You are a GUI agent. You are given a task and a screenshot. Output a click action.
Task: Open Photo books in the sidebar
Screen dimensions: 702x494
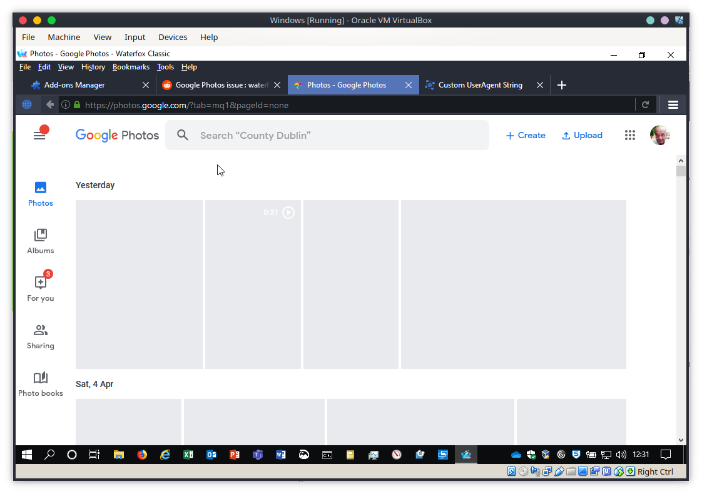pos(40,384)
